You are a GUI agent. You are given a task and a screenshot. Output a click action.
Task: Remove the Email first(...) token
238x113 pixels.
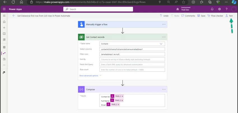(118, 105)
